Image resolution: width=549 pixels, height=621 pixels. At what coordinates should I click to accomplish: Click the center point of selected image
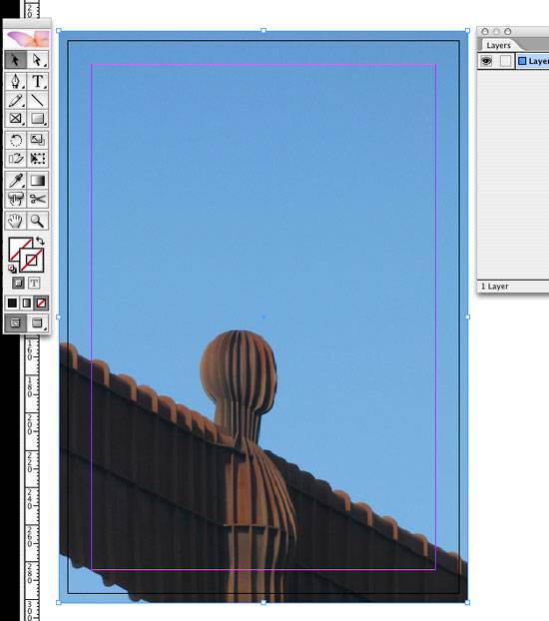click(264, 316)
